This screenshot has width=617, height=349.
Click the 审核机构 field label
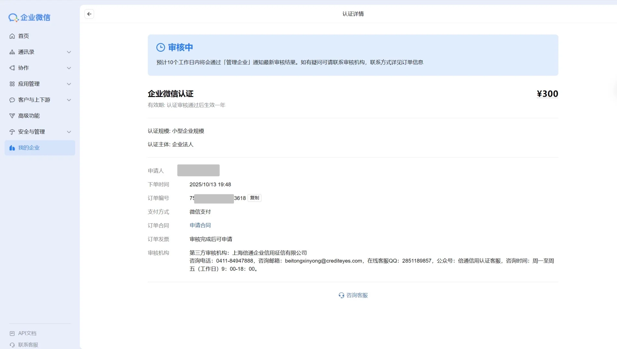pos(158,253)
